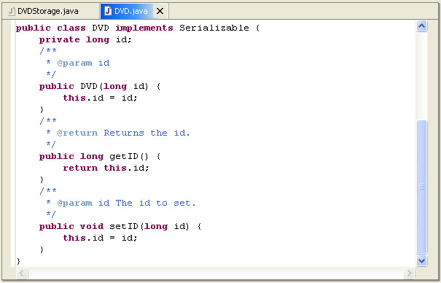
Task: Place cursor on the Serializable class declaration line
Action: 138,28
